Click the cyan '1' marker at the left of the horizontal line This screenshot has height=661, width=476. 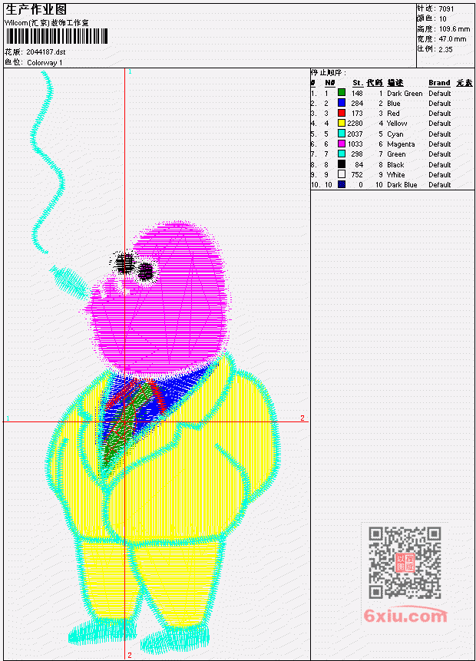point(8,418)
